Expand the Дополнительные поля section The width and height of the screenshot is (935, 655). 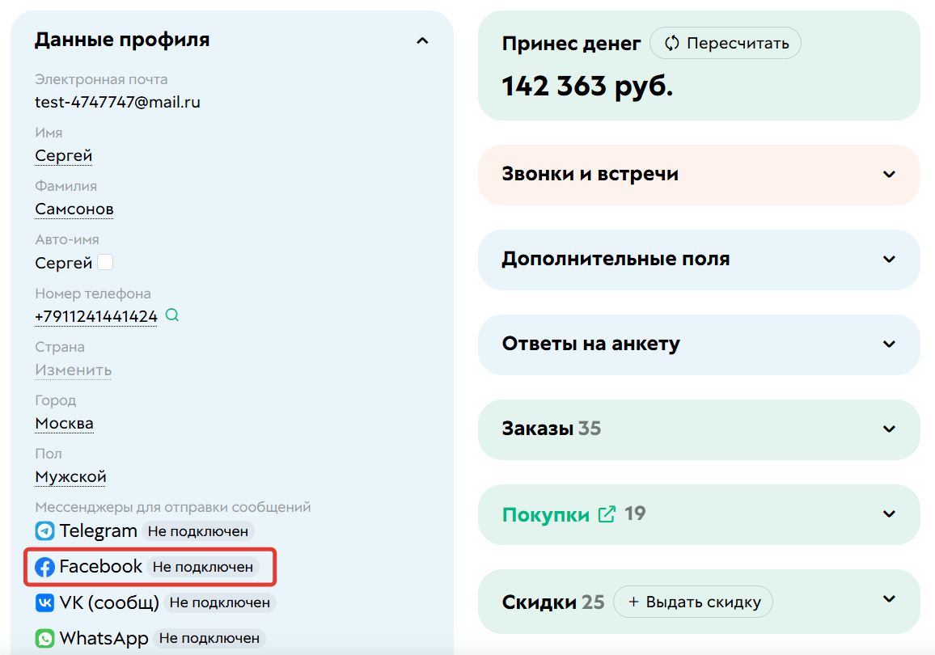click(x=888, y=260)
